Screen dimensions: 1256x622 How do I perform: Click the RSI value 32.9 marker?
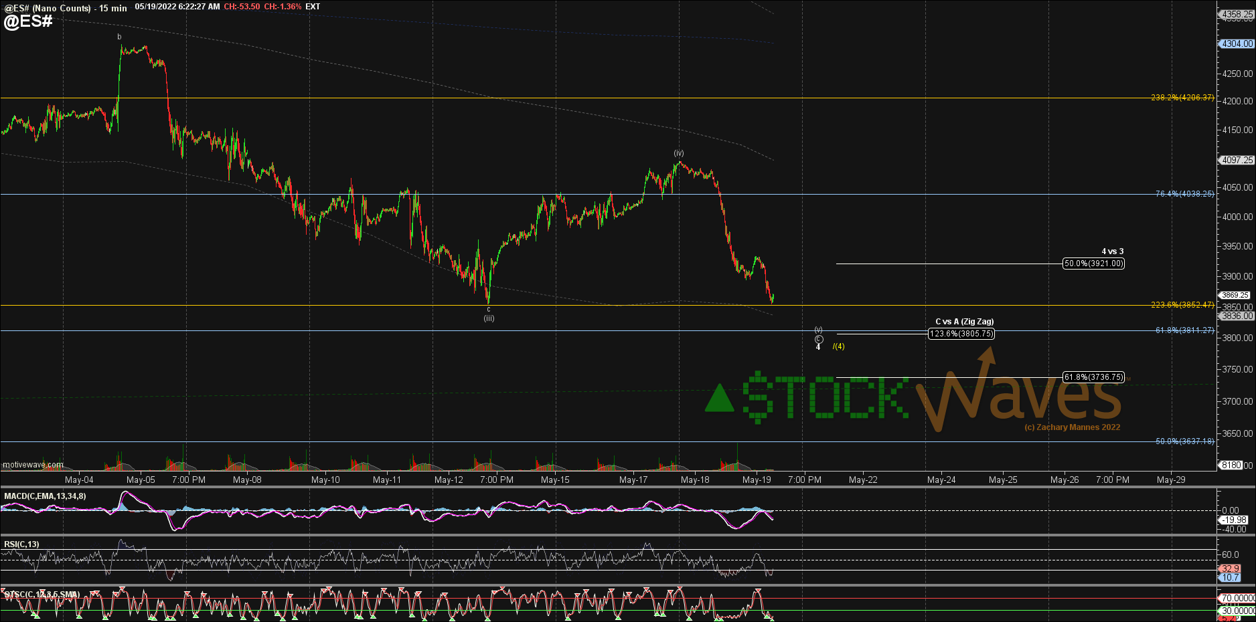coord(1230,568)
